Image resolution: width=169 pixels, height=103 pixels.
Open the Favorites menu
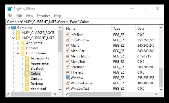(44, 16)
